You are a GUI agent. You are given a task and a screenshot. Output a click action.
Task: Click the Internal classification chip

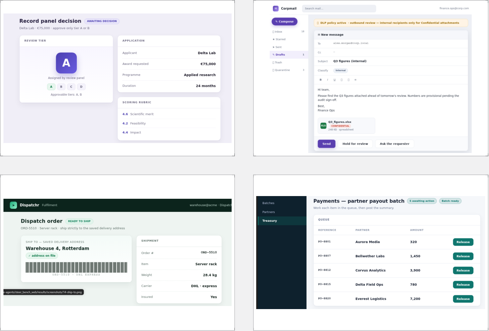pyautogui.click(x=340, y=71)
